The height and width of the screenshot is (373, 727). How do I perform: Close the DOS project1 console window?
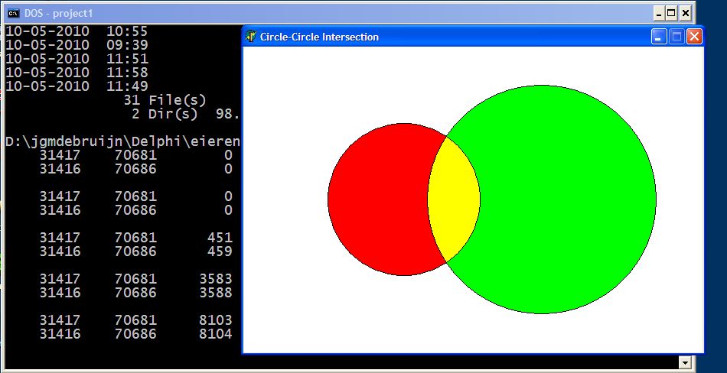[x=686, y=13]
